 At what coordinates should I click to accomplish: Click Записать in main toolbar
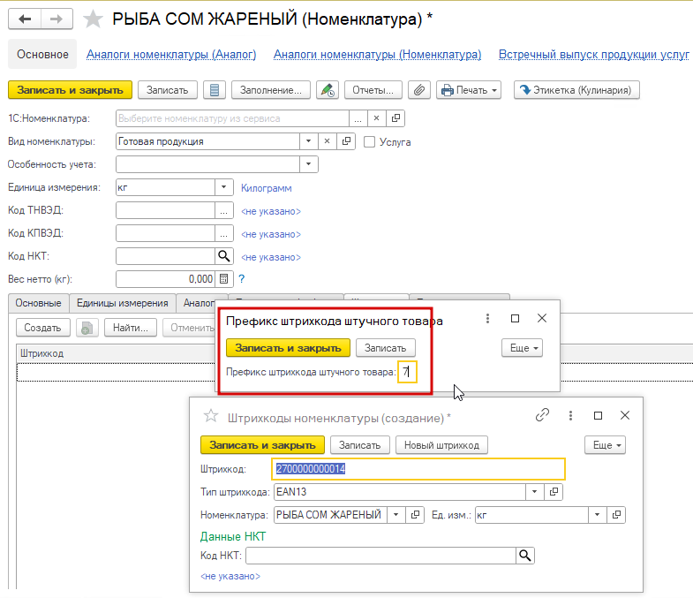pyautogui.click(x=167, y=90)
